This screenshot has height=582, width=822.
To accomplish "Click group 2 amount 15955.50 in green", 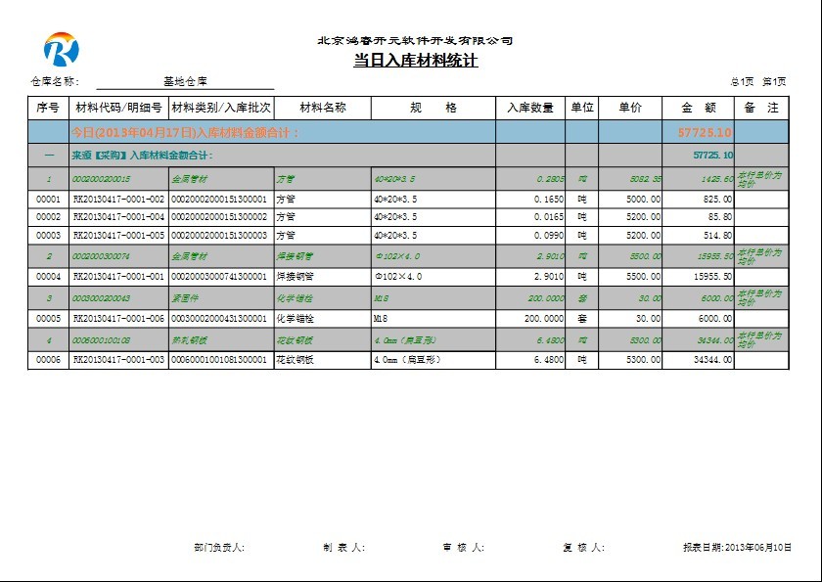I will [x=715, y=256].
